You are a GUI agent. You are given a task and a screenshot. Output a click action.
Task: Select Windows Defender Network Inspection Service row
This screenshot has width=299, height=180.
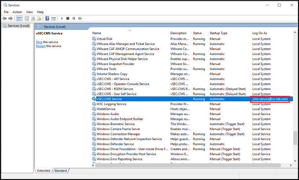click(x=192, y=139)
